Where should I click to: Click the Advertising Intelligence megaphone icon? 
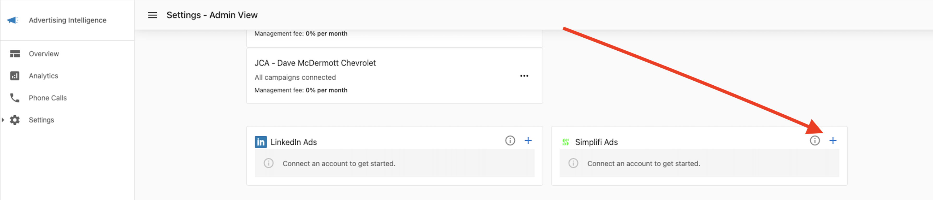pyautogui.click(x=13, y=20)
